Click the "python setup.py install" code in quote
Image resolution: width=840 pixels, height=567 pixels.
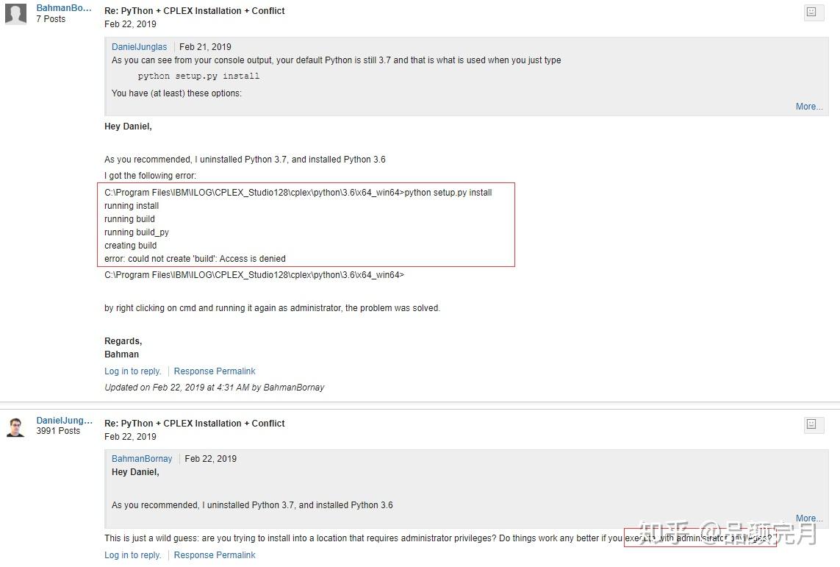pos(198,76)
